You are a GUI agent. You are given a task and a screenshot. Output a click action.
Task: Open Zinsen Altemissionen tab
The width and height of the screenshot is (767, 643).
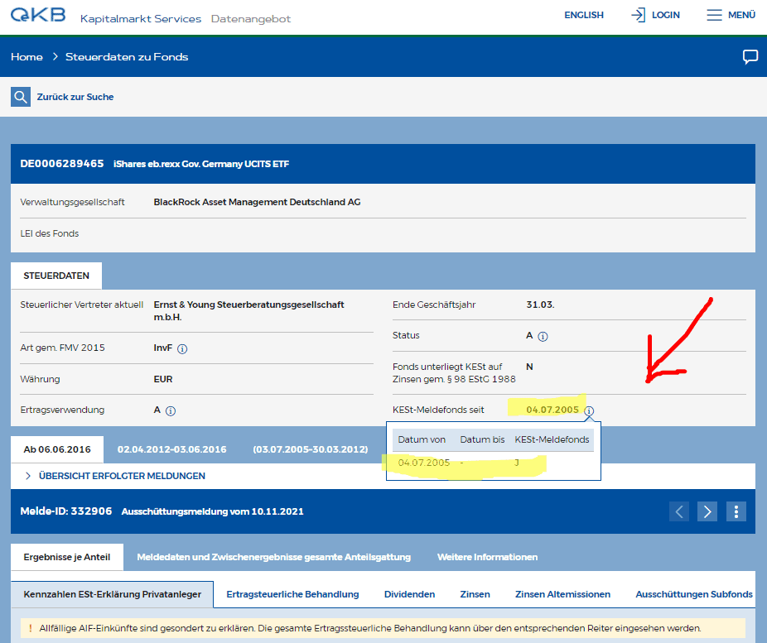click(562, 594)
